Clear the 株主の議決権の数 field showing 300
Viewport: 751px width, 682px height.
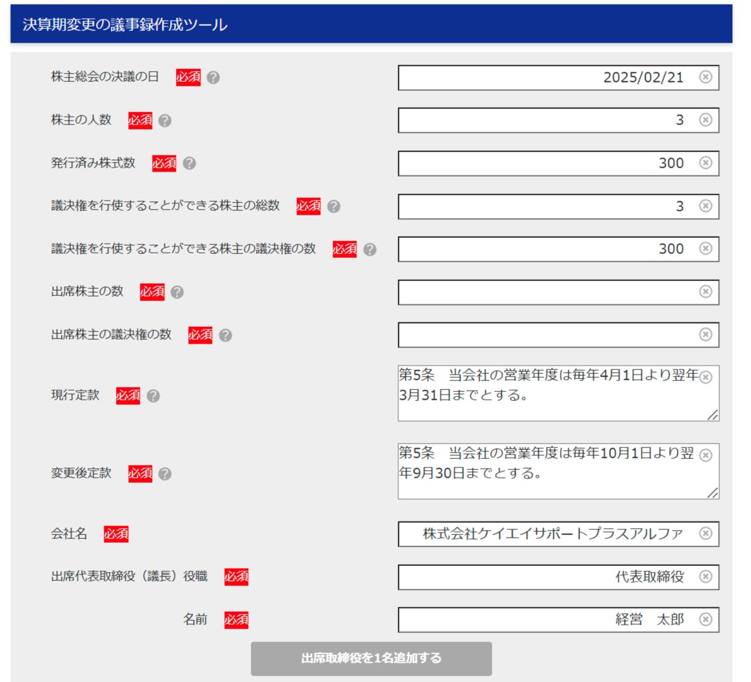click(x=705, y=249)
